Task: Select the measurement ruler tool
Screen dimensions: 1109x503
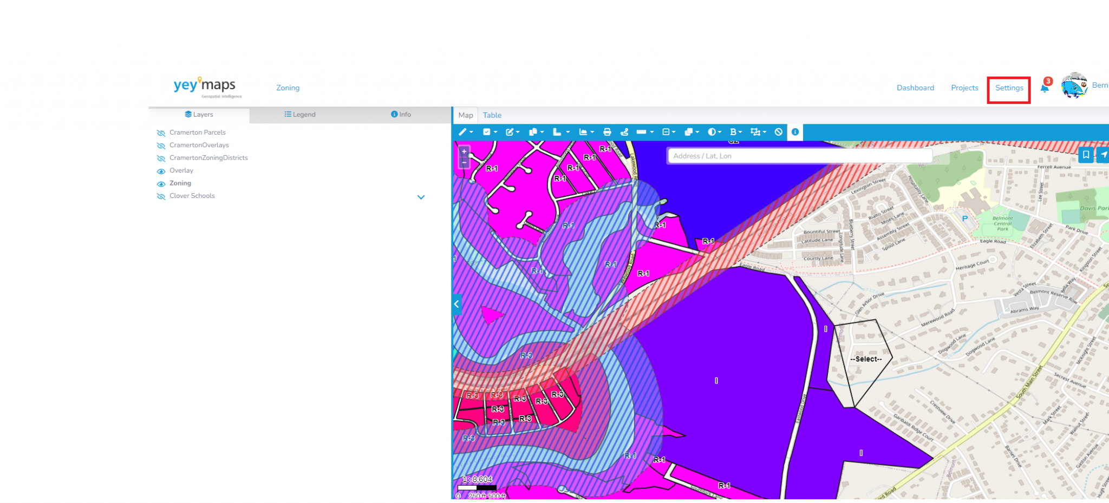Action: click(642, 132)
